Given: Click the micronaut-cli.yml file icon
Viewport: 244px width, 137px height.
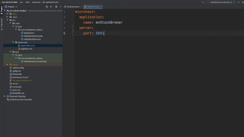Looking at the screenshot, I should [11, 77].
